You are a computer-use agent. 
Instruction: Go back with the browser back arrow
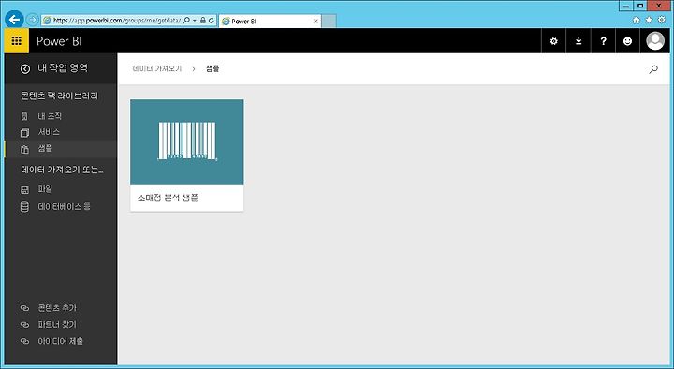tap(14, 20)
